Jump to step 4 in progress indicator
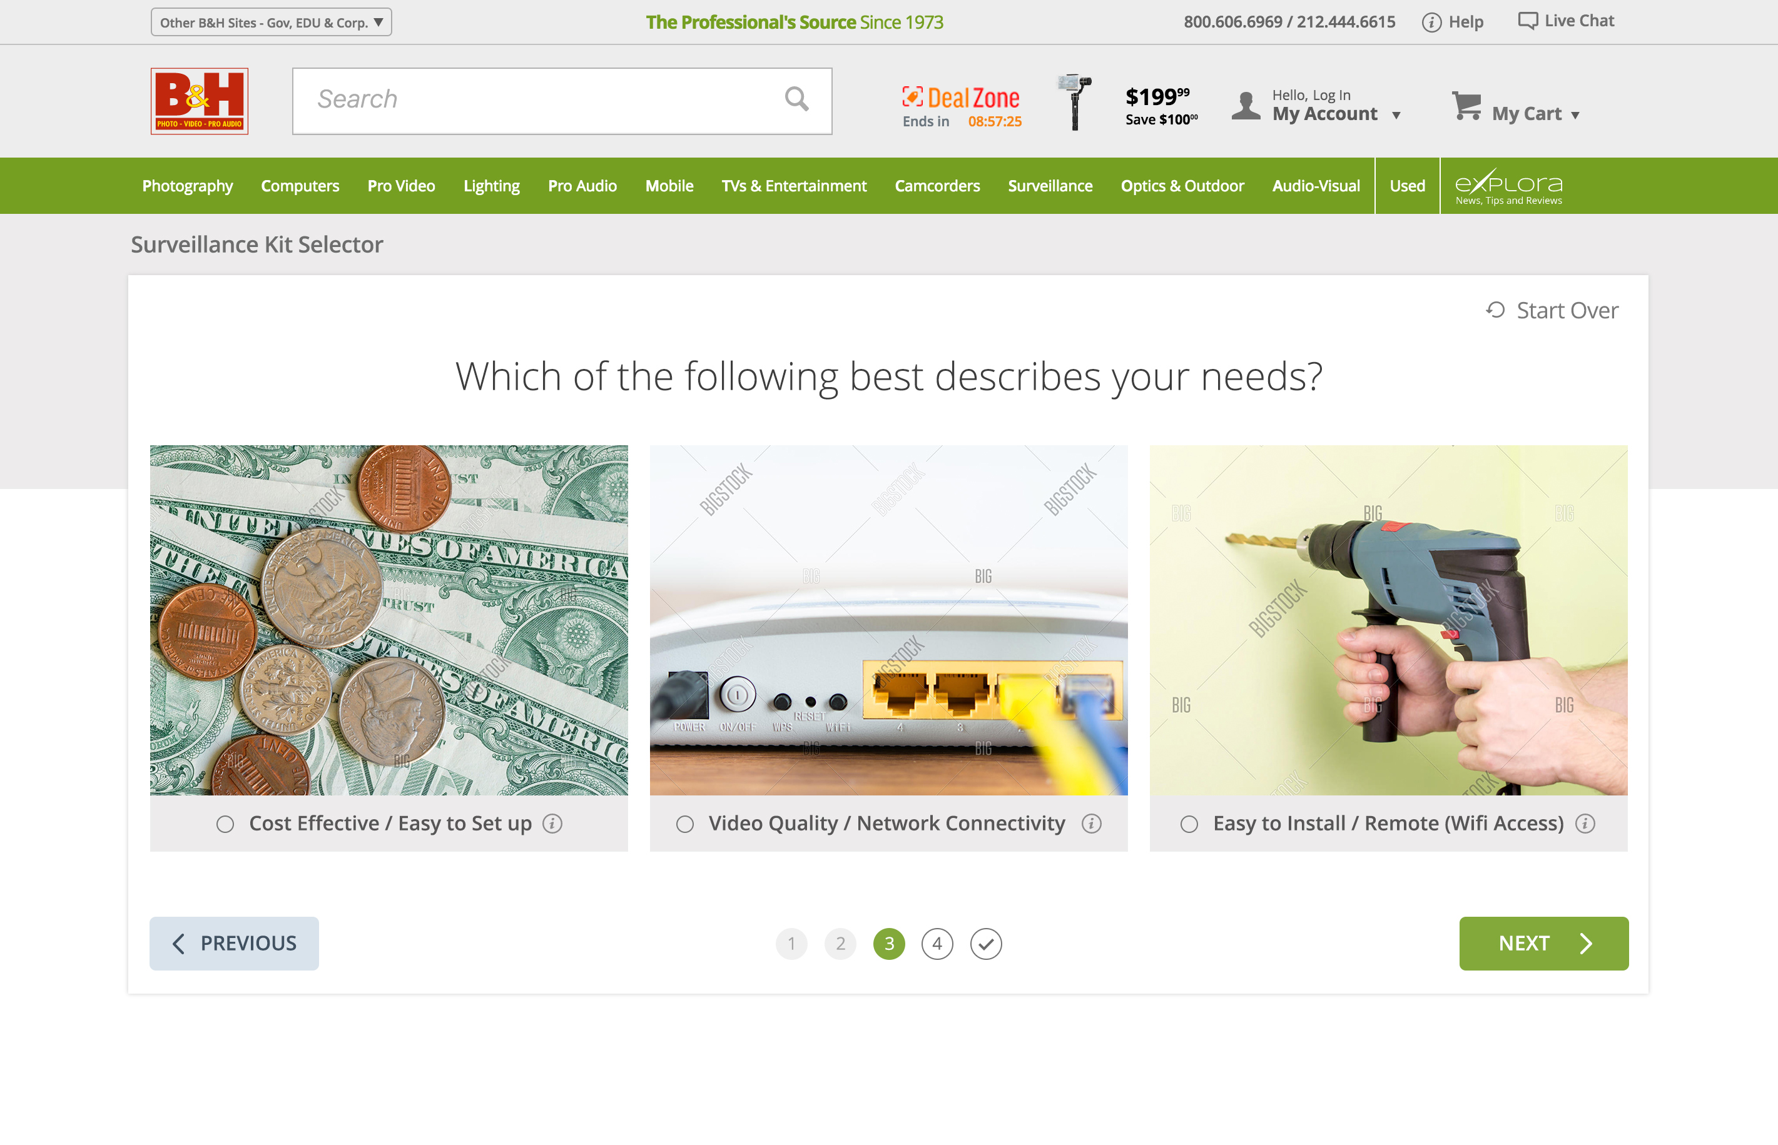The height and width of the screenshot is (1145, 1778). click(937, 944)
